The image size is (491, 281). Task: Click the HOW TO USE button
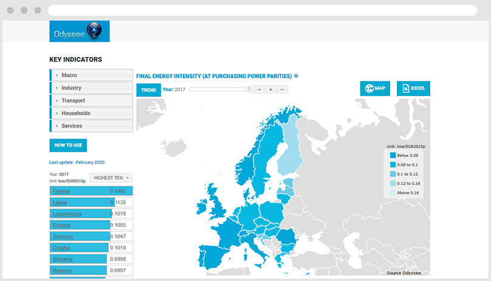[x=68, y=146]
